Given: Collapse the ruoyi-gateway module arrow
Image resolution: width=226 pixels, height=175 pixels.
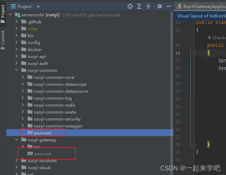Looking at the screenshot, I should 17,140.
